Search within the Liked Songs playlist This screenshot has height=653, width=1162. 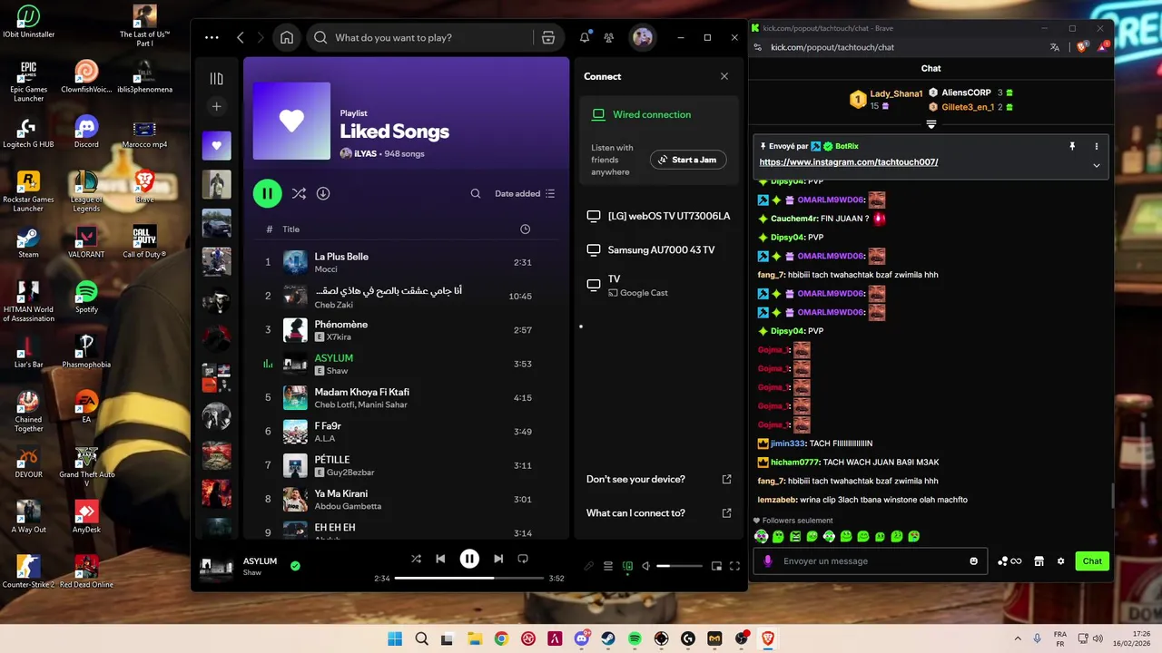pyautogui.click(x=476, y=193)
